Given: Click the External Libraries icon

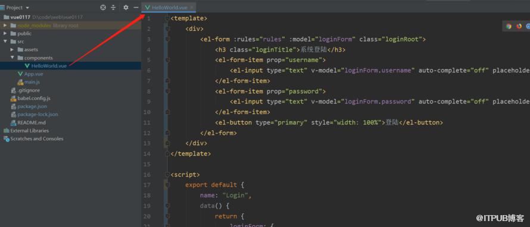Looking at the screenshot, I should tap(6, 131).
